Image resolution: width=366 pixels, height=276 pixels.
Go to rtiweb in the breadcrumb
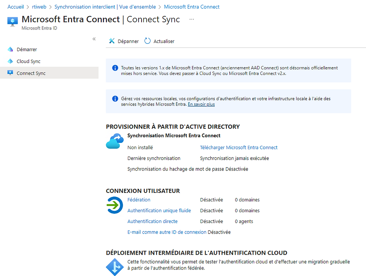(x=39, y=7)
